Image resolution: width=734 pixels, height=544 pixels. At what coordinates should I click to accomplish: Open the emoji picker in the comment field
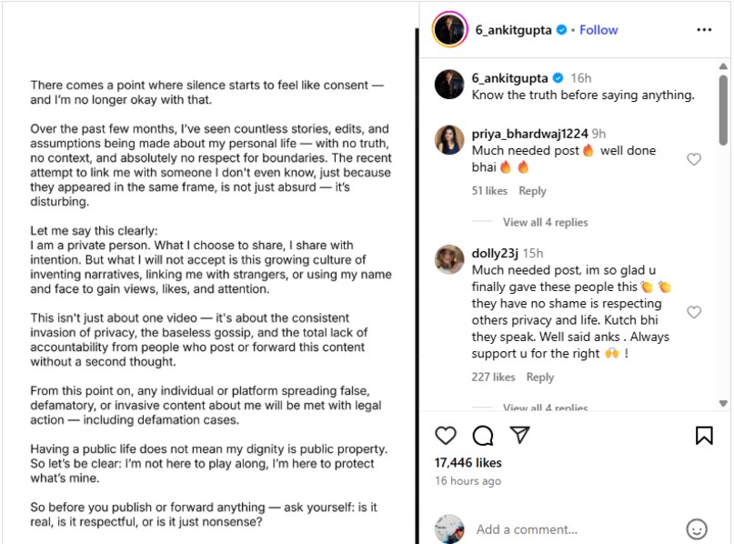696,529
